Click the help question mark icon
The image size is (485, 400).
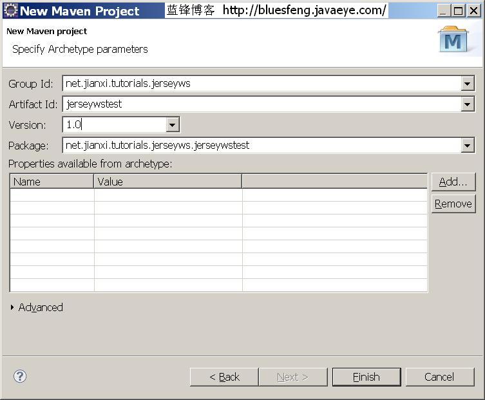click(x=20, y=376)
